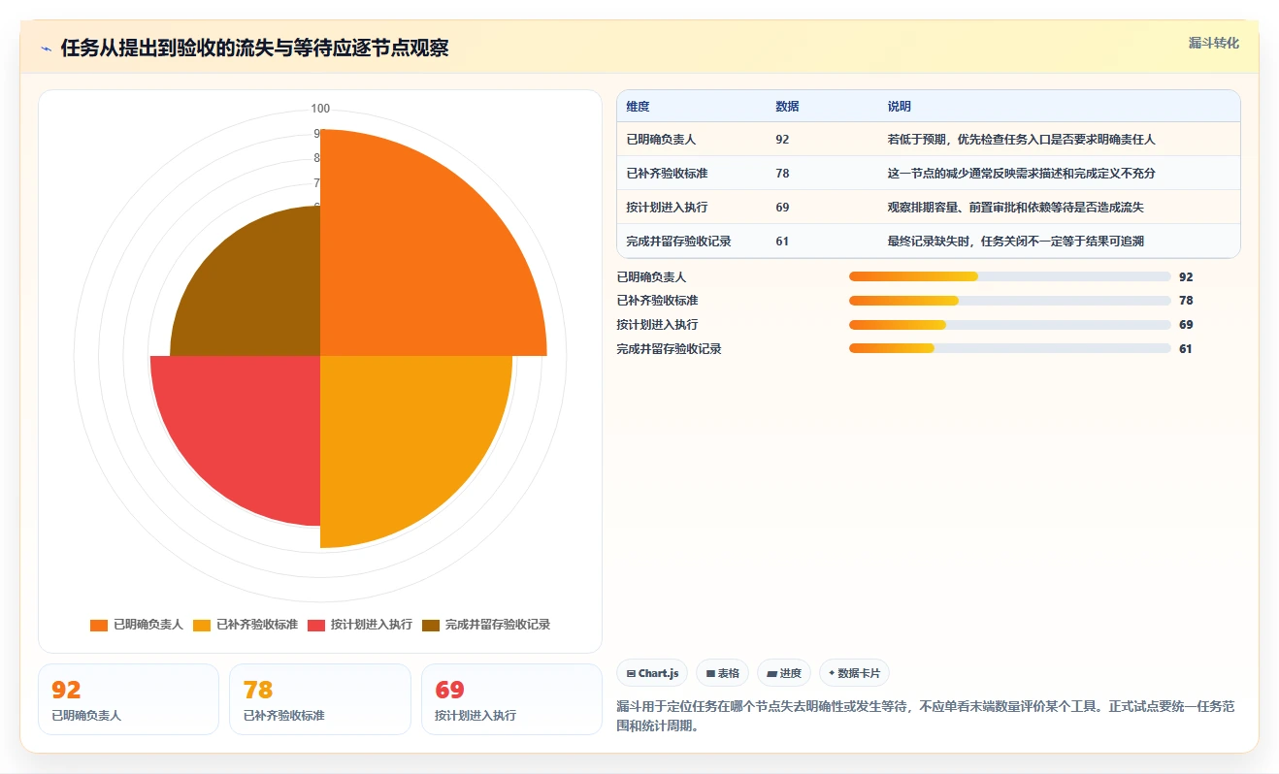The width and height of the screenshot is (1279, 774).
Task: Toggle the 完成并留存验收记录 legend item
Action: (486, 625)
